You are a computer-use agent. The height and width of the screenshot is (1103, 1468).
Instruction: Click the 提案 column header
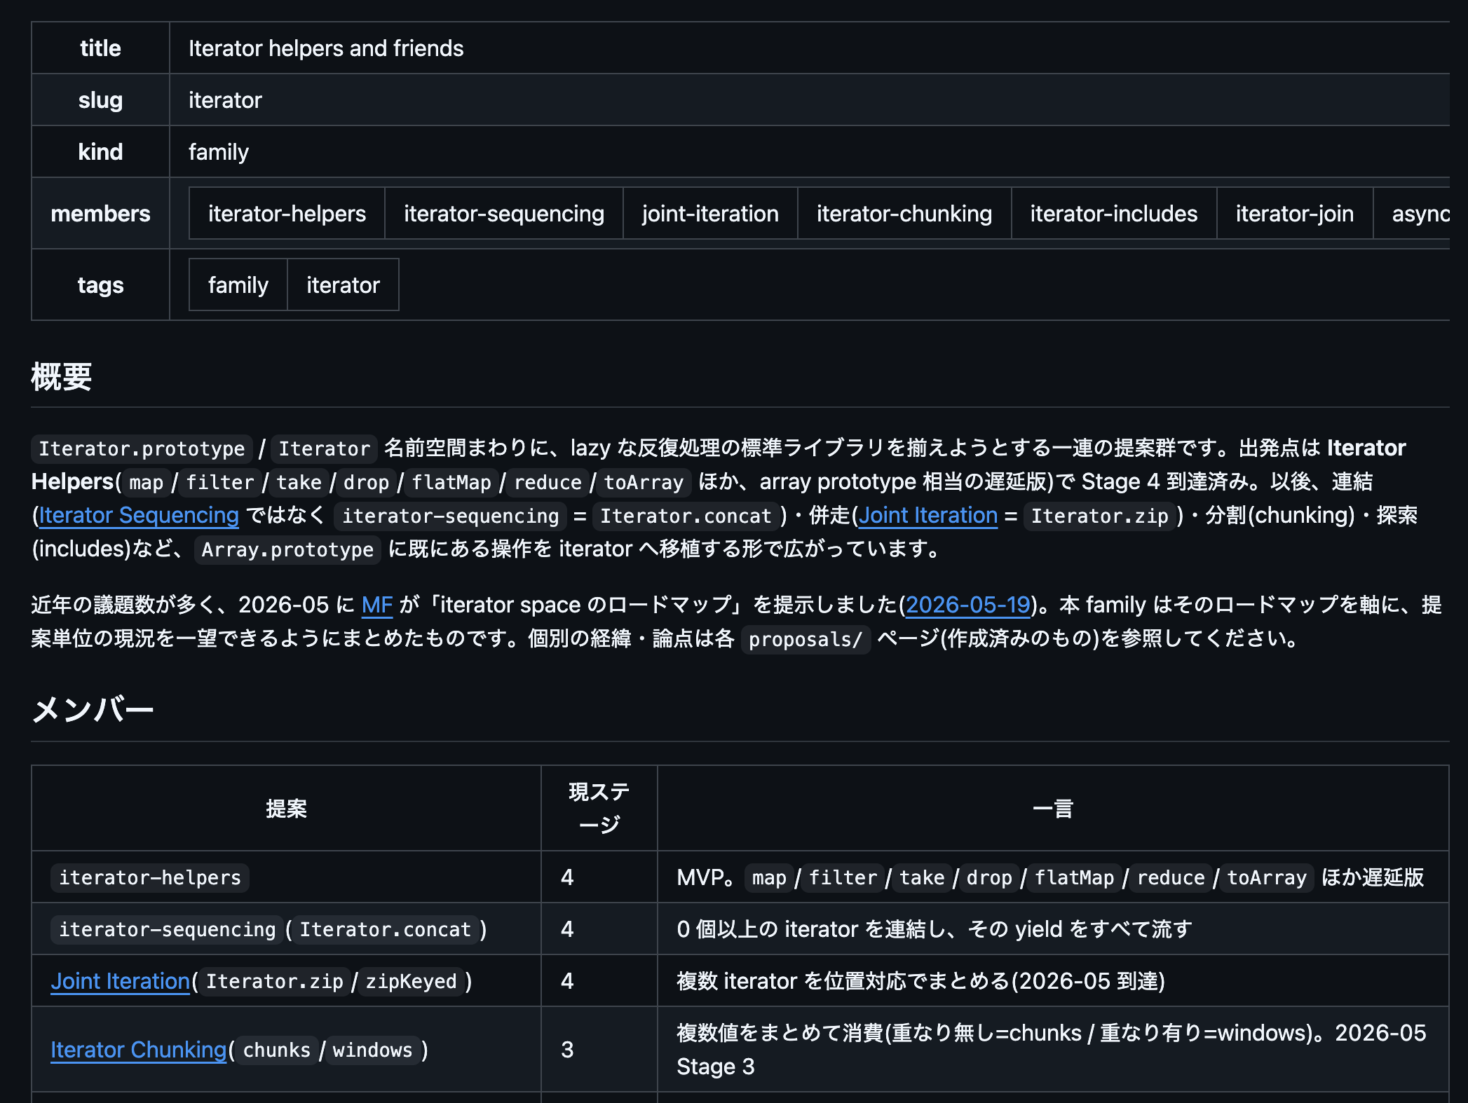[286, 808]
